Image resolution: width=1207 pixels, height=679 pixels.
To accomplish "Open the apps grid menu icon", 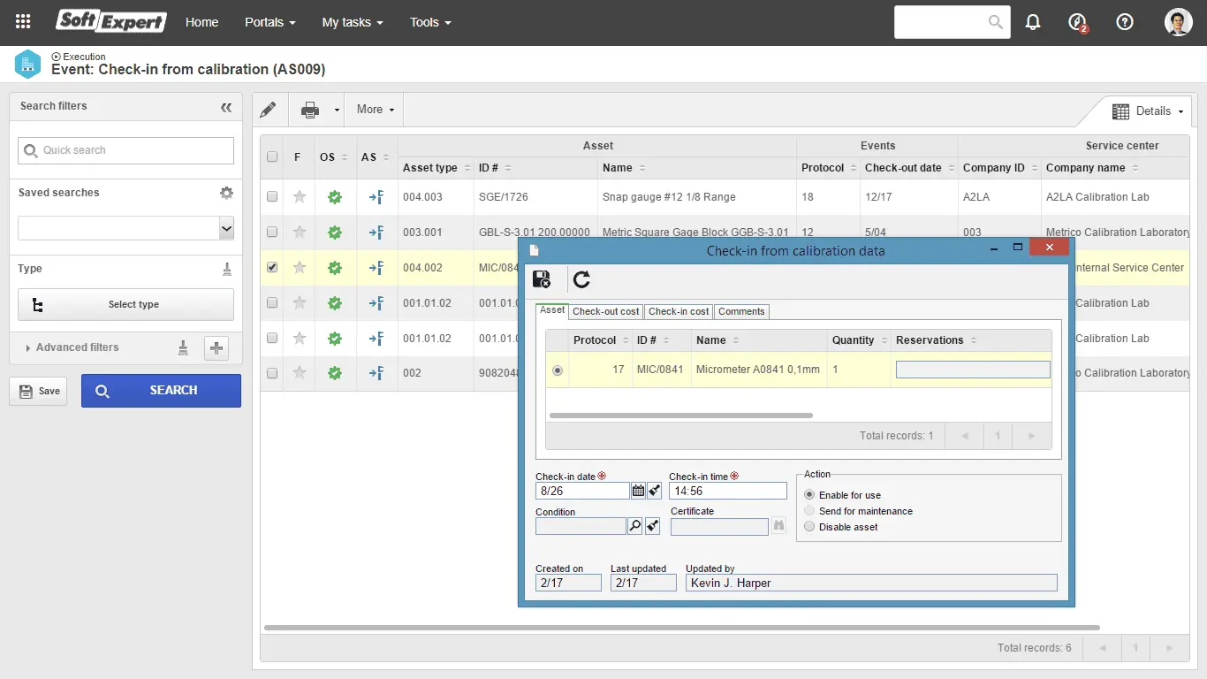I will tap(23, 22).
